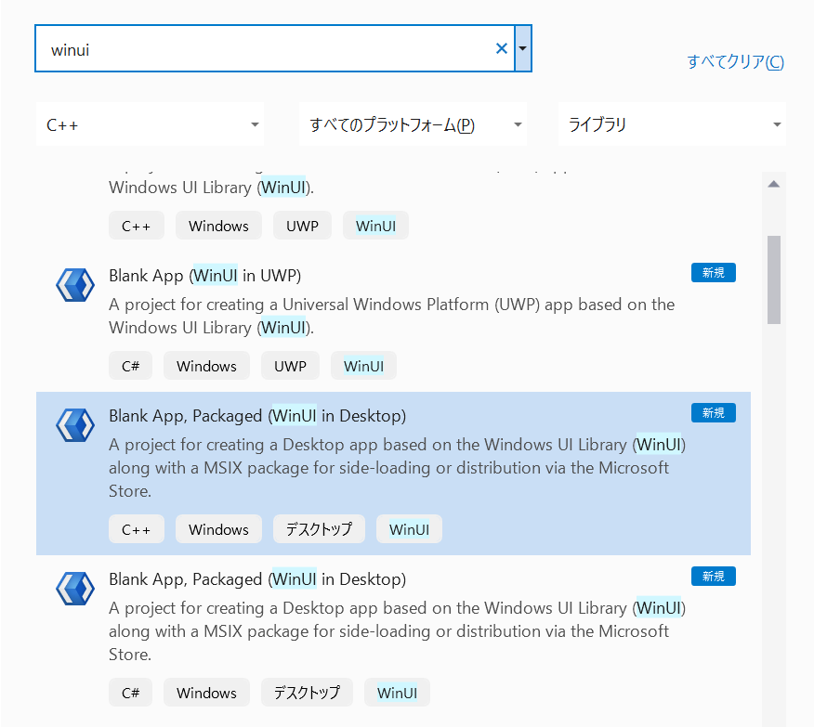Click the C++ tag in the highlighted template

(x=137, y=529)
